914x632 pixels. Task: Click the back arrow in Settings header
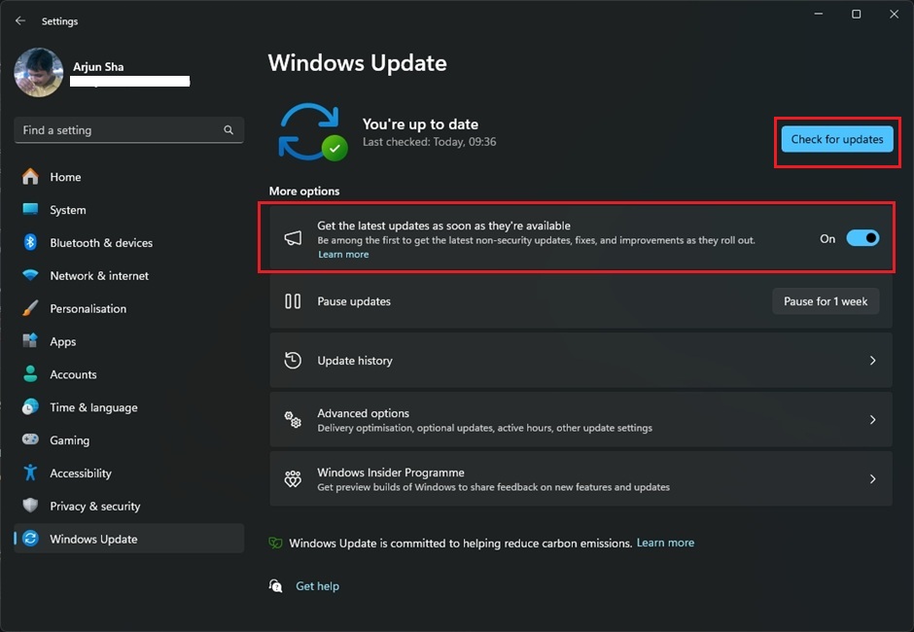pyautogui.click(x=20, y=20)
